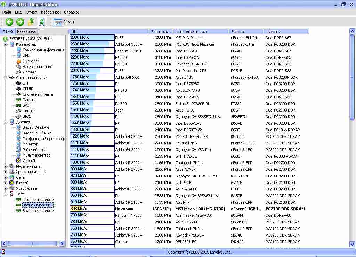This screenshot has width=356, height=257.
Task: Click the results list scroll down arrow
Action: (x=352, y=244)
